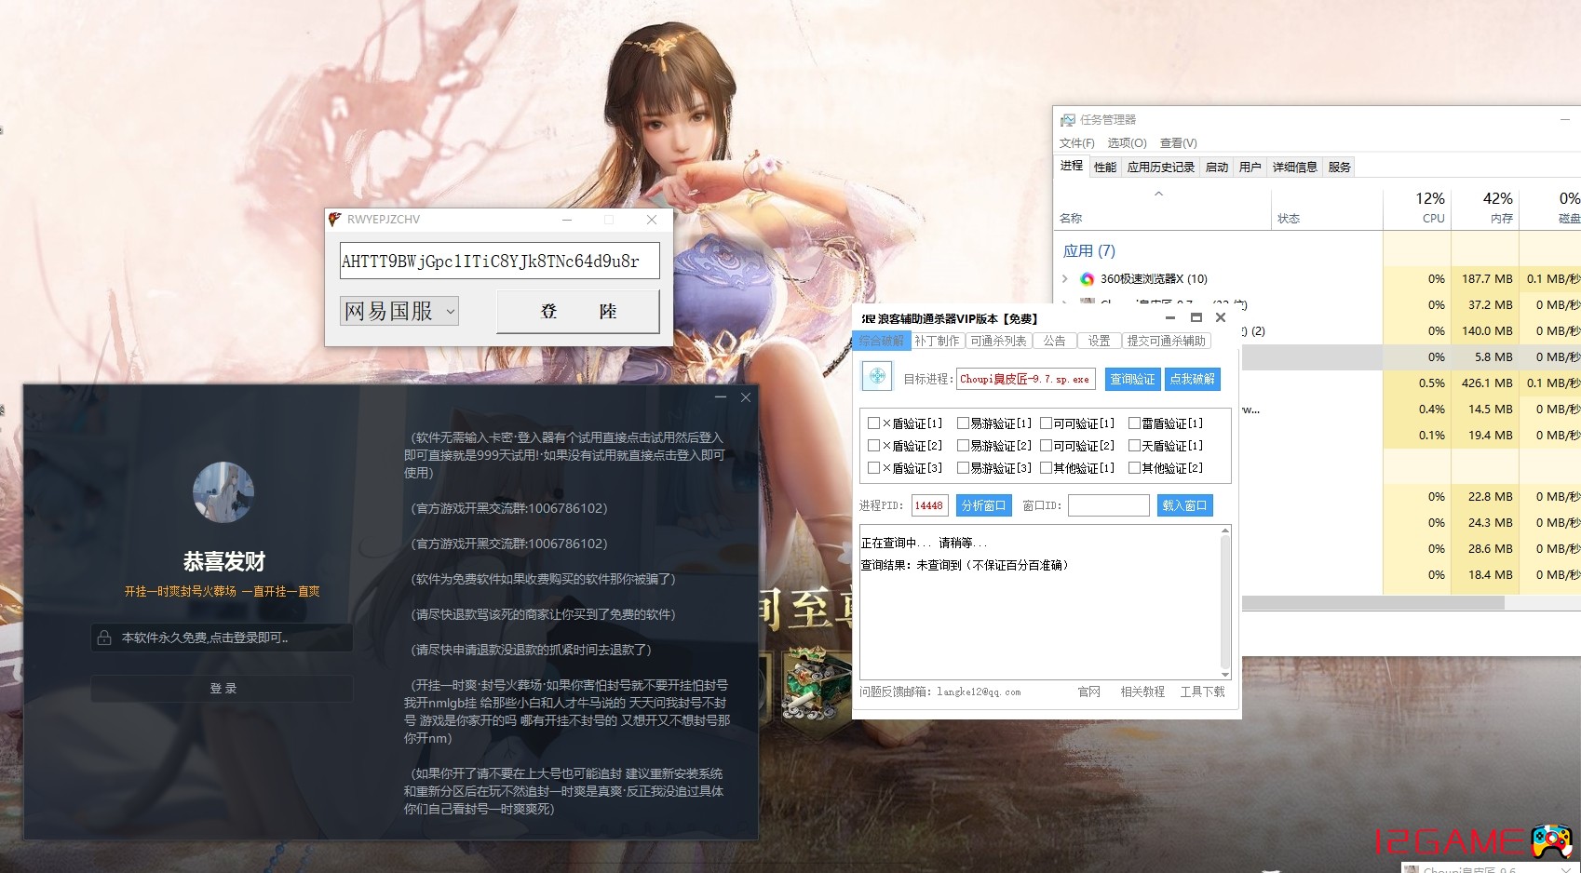Click the log scrollbar down arrow
Screen dimensions: 1581x873
[x=1225, y=675]
